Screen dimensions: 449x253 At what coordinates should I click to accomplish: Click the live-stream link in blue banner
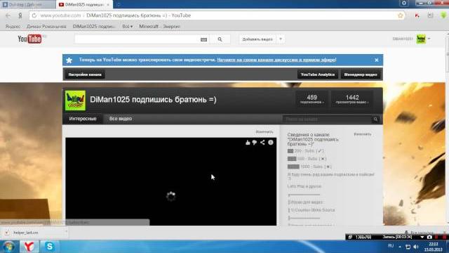coord(276,60)
